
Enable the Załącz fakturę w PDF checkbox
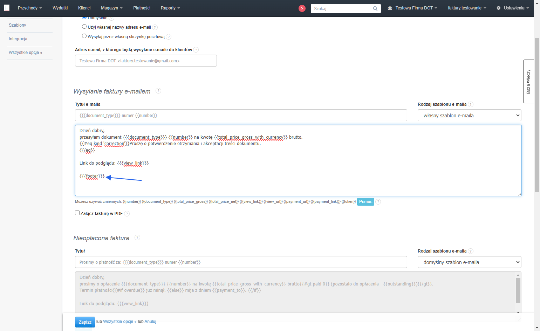[x=77, y=213]
